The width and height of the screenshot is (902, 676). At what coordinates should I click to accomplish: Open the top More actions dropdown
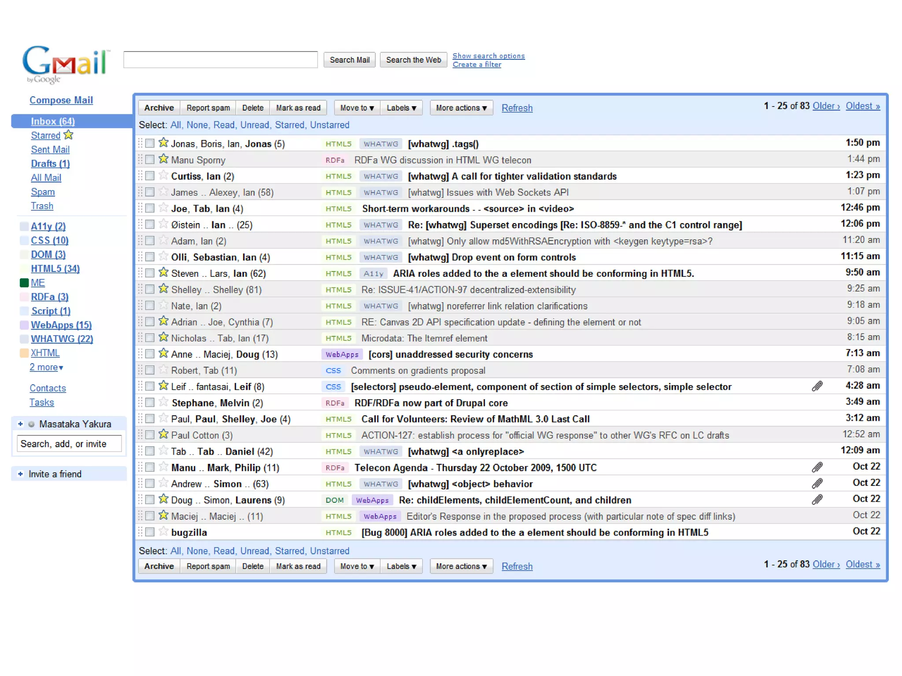point(461,108)
